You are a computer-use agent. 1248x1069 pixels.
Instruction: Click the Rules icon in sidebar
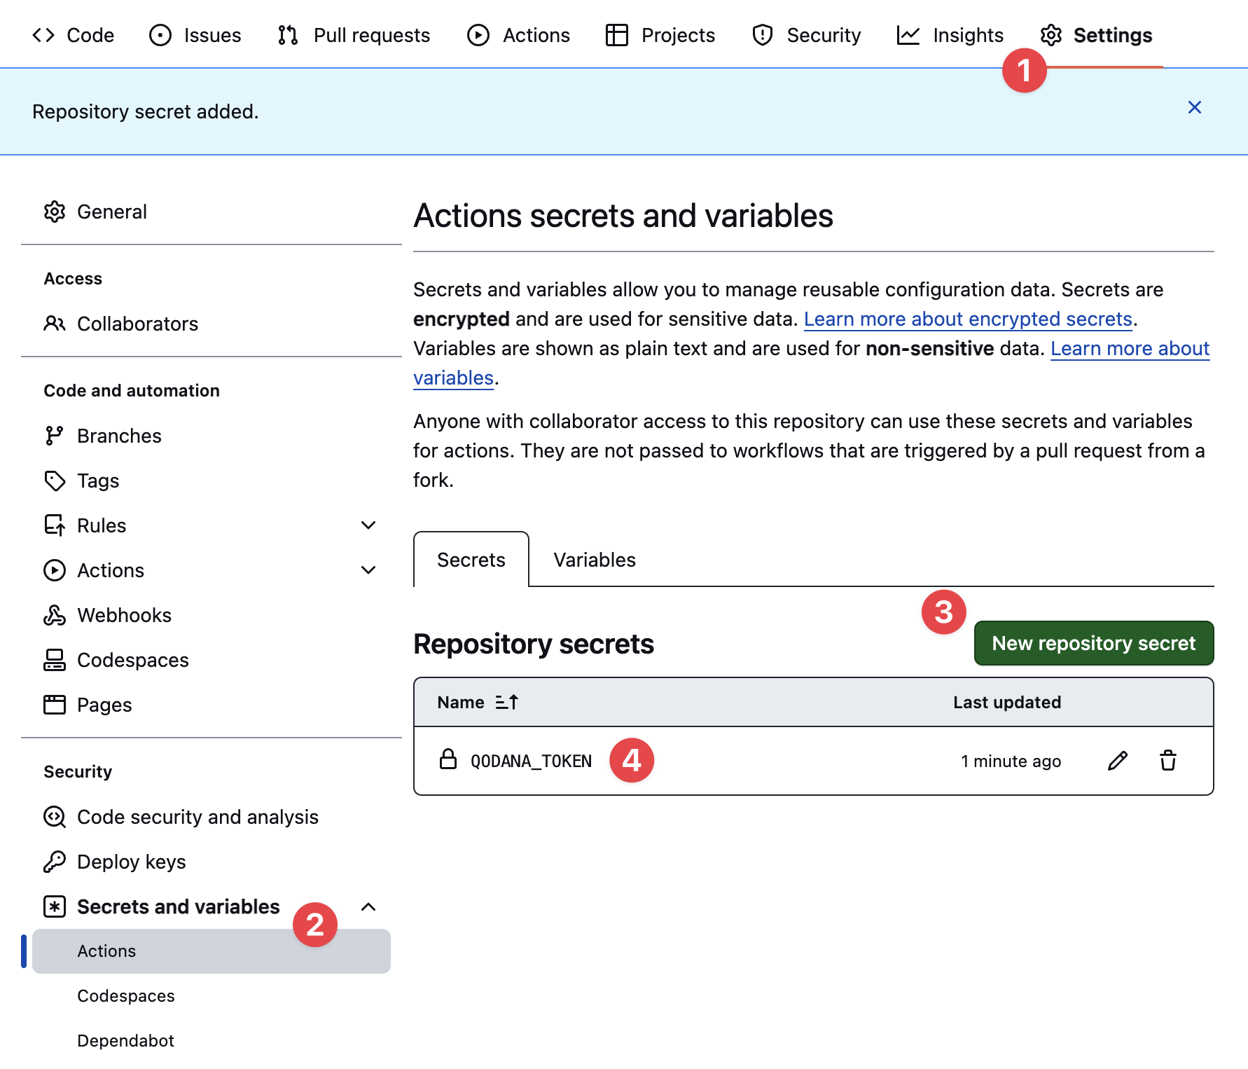click(x=55, y=525)
